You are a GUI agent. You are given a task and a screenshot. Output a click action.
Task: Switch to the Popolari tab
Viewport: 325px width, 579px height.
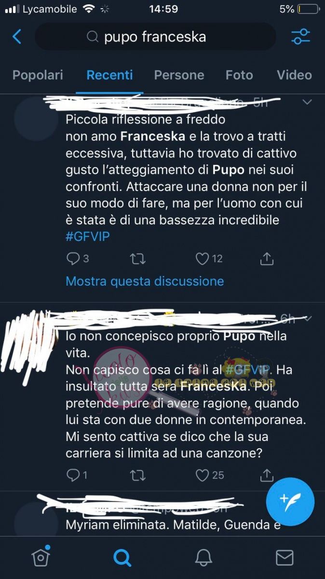38,75
